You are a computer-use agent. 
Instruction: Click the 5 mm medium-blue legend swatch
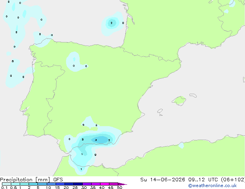point(42,184)
